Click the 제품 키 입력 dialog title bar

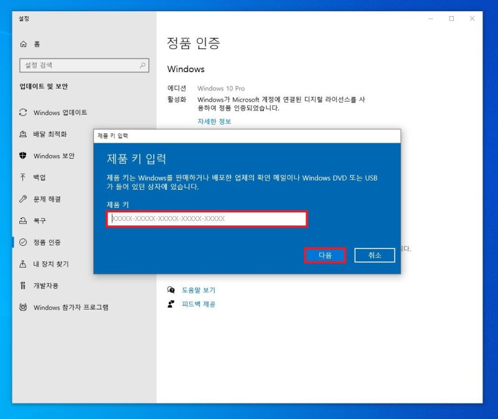point(247,136)
